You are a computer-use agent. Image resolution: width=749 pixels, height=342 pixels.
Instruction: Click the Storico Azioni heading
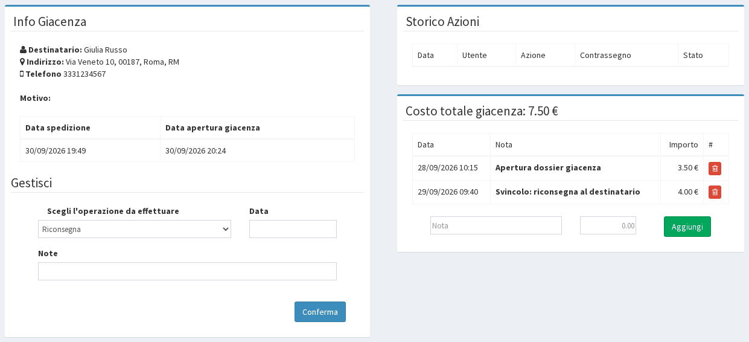[442, 22]
